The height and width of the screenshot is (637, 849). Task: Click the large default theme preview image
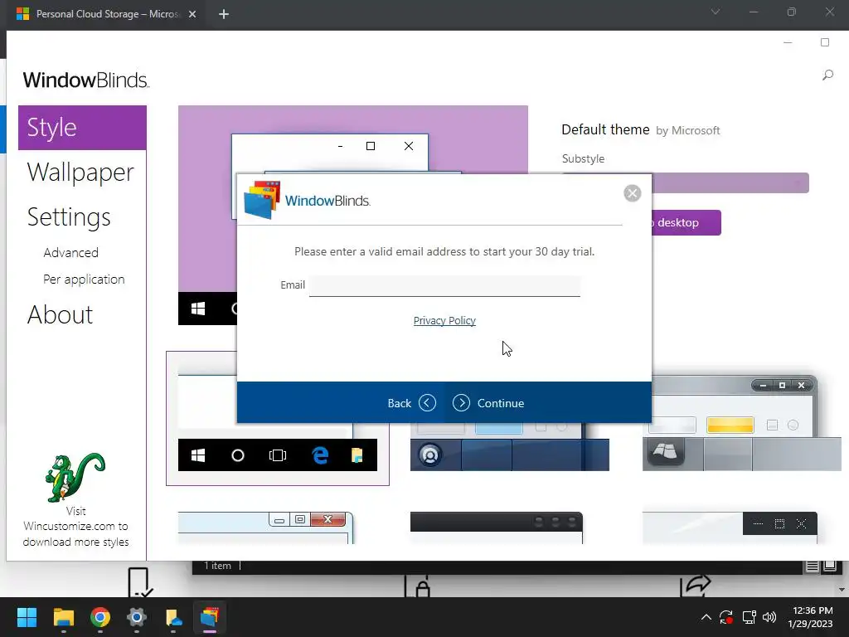(353, 139)
